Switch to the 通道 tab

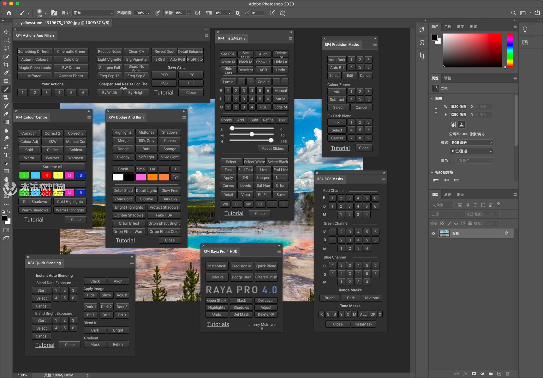pyautogui.click(x=448, y=194)
